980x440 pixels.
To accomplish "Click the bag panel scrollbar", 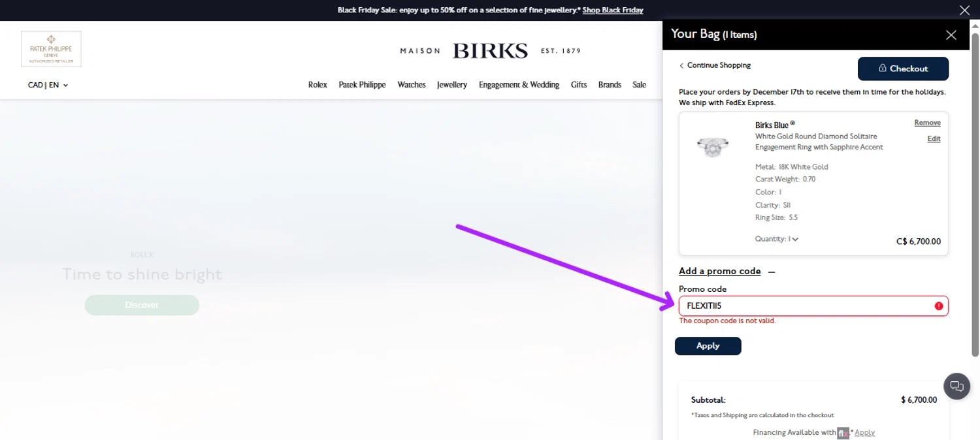I will coord(975,195).
